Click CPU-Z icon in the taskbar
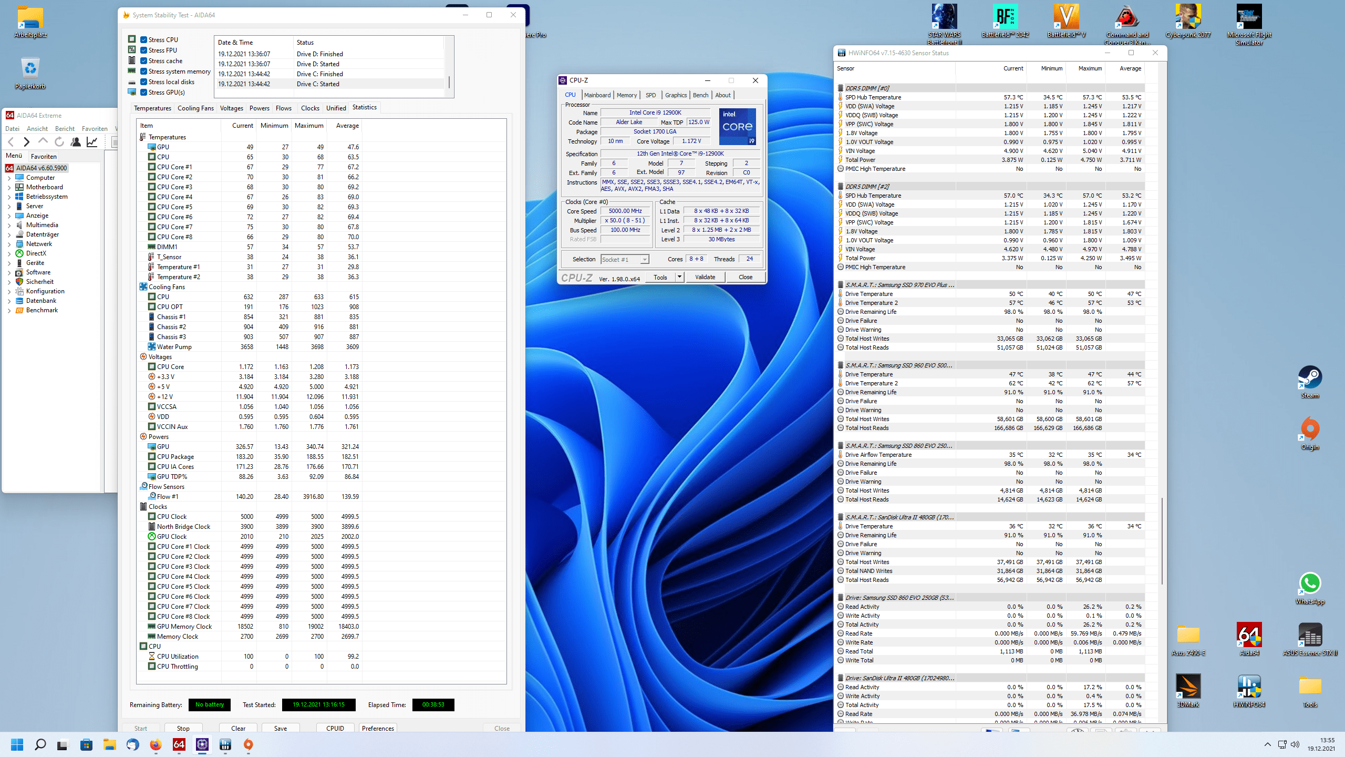Image resolution: width=1345 pixels, height=757 pixels. pos(202,744)
